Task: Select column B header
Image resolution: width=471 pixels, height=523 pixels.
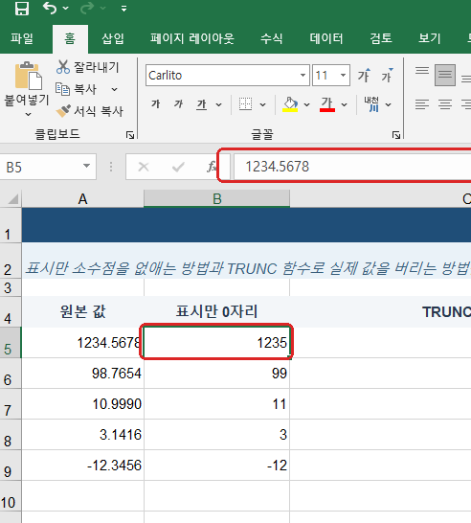Action: click(x=217, y=199)
